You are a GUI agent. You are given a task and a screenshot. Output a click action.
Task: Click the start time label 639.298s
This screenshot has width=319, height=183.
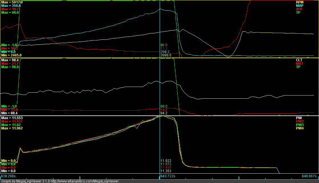pyautogui.click(x=9, y=176)
